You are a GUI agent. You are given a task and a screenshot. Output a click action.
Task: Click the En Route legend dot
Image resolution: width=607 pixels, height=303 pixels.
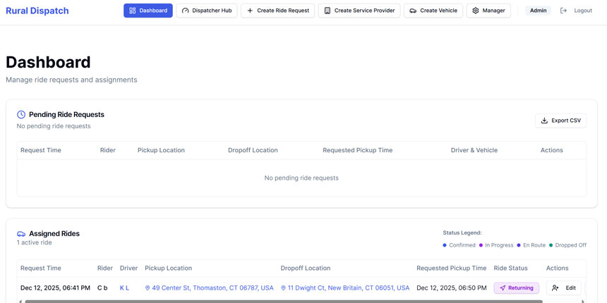(x=519, y=245)
